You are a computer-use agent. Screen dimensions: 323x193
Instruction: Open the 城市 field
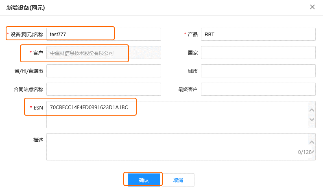tap(258, 71)
